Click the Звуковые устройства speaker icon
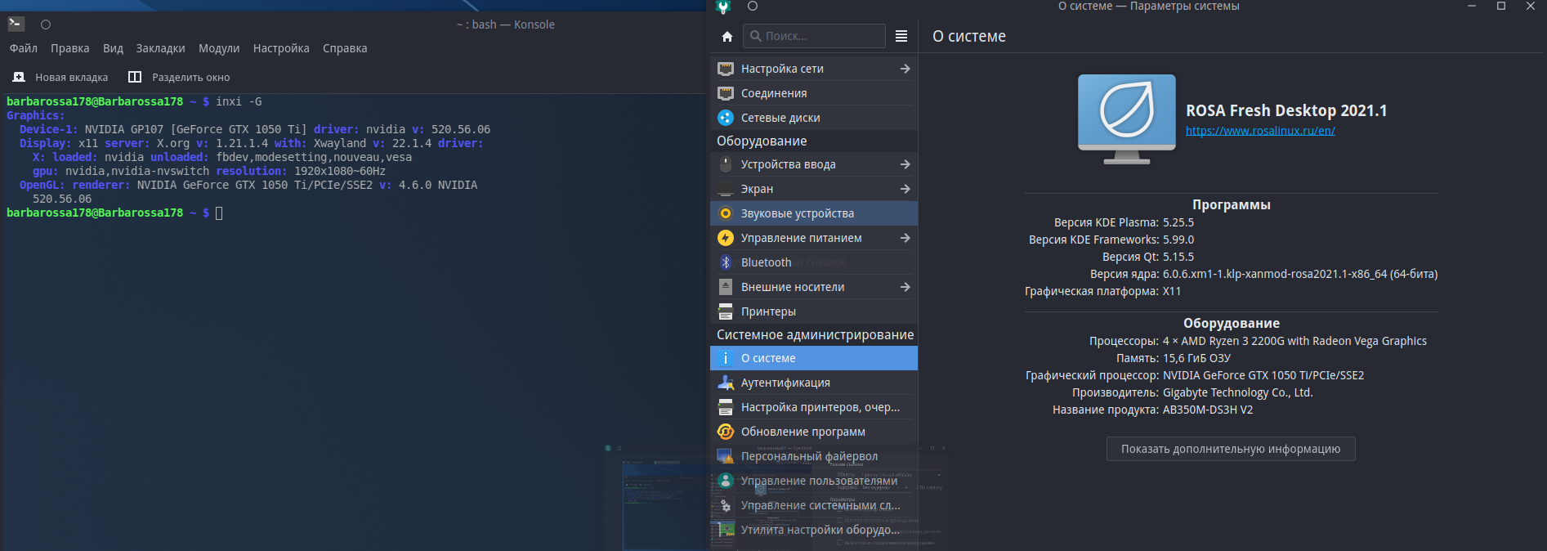The width and height of the screenshot is (1547, 551). (726, 213)
